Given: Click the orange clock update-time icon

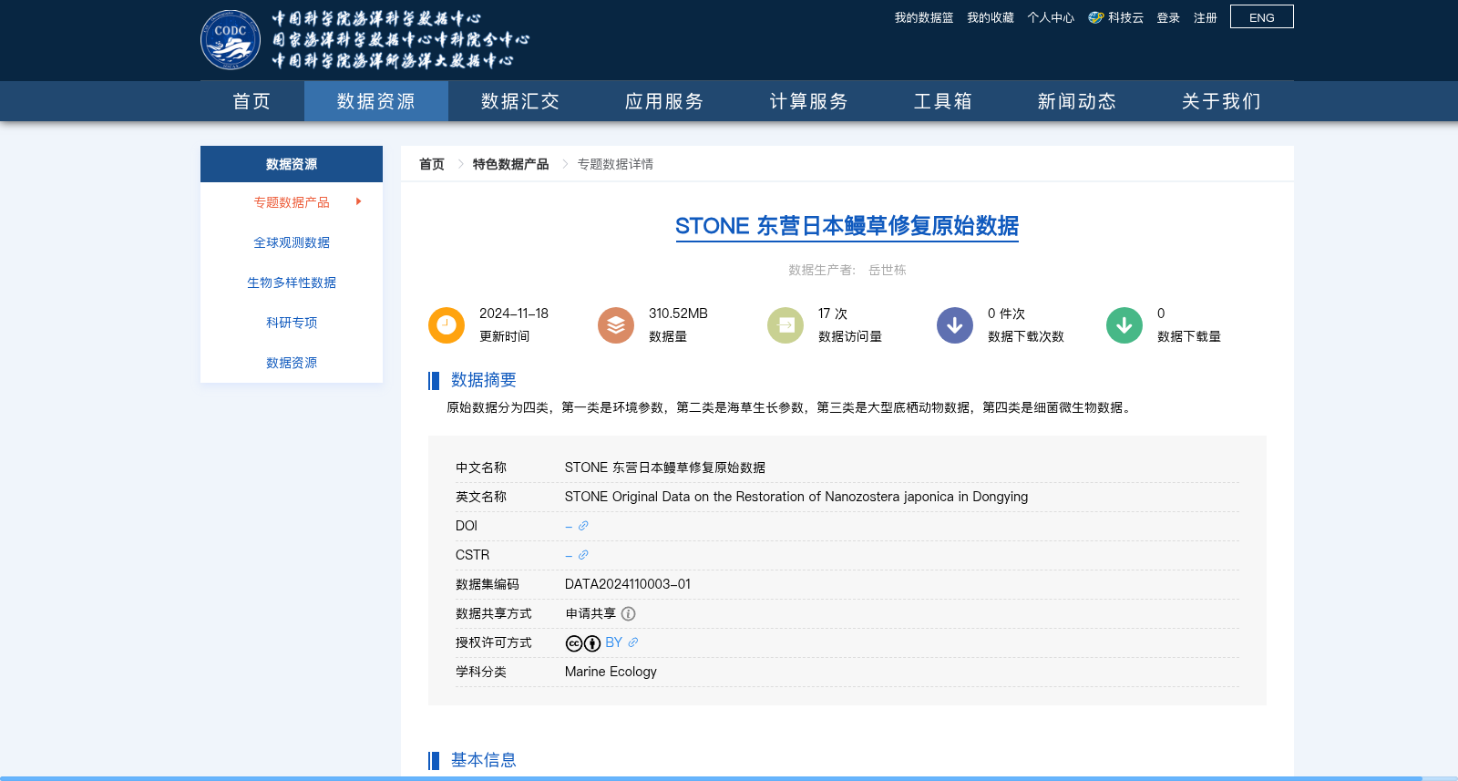Looking at the screenshot, I should tap(447, 325).
